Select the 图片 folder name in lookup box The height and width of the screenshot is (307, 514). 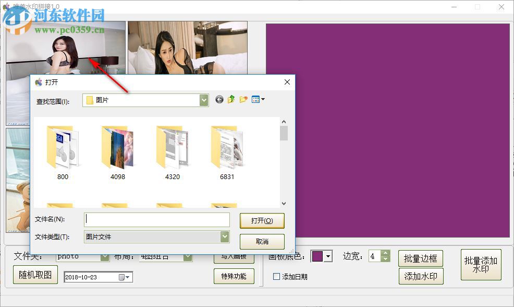pyautogui.click(x=102, y=100)
